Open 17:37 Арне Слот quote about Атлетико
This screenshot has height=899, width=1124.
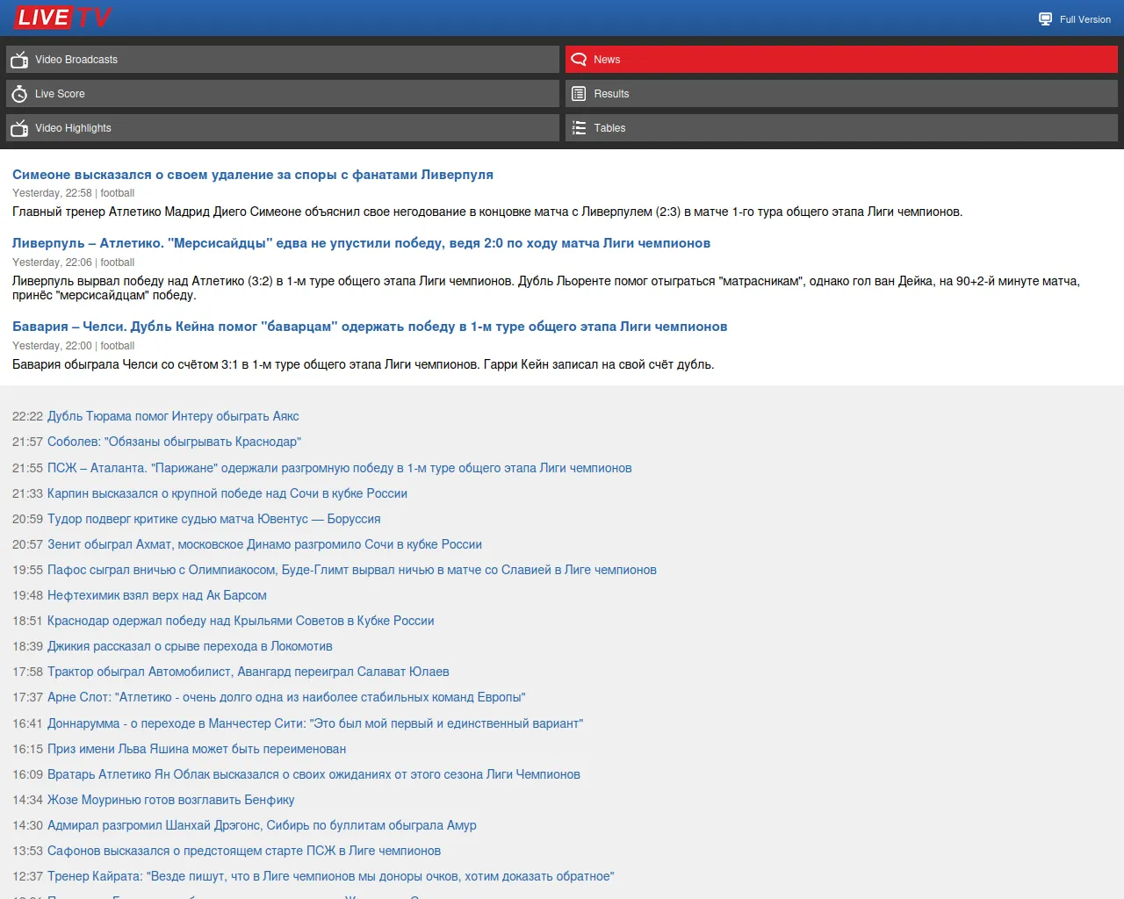[286, 697]
